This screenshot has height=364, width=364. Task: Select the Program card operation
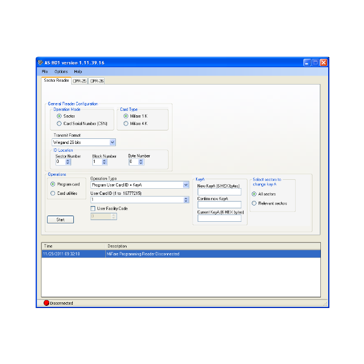coord(53,184)
